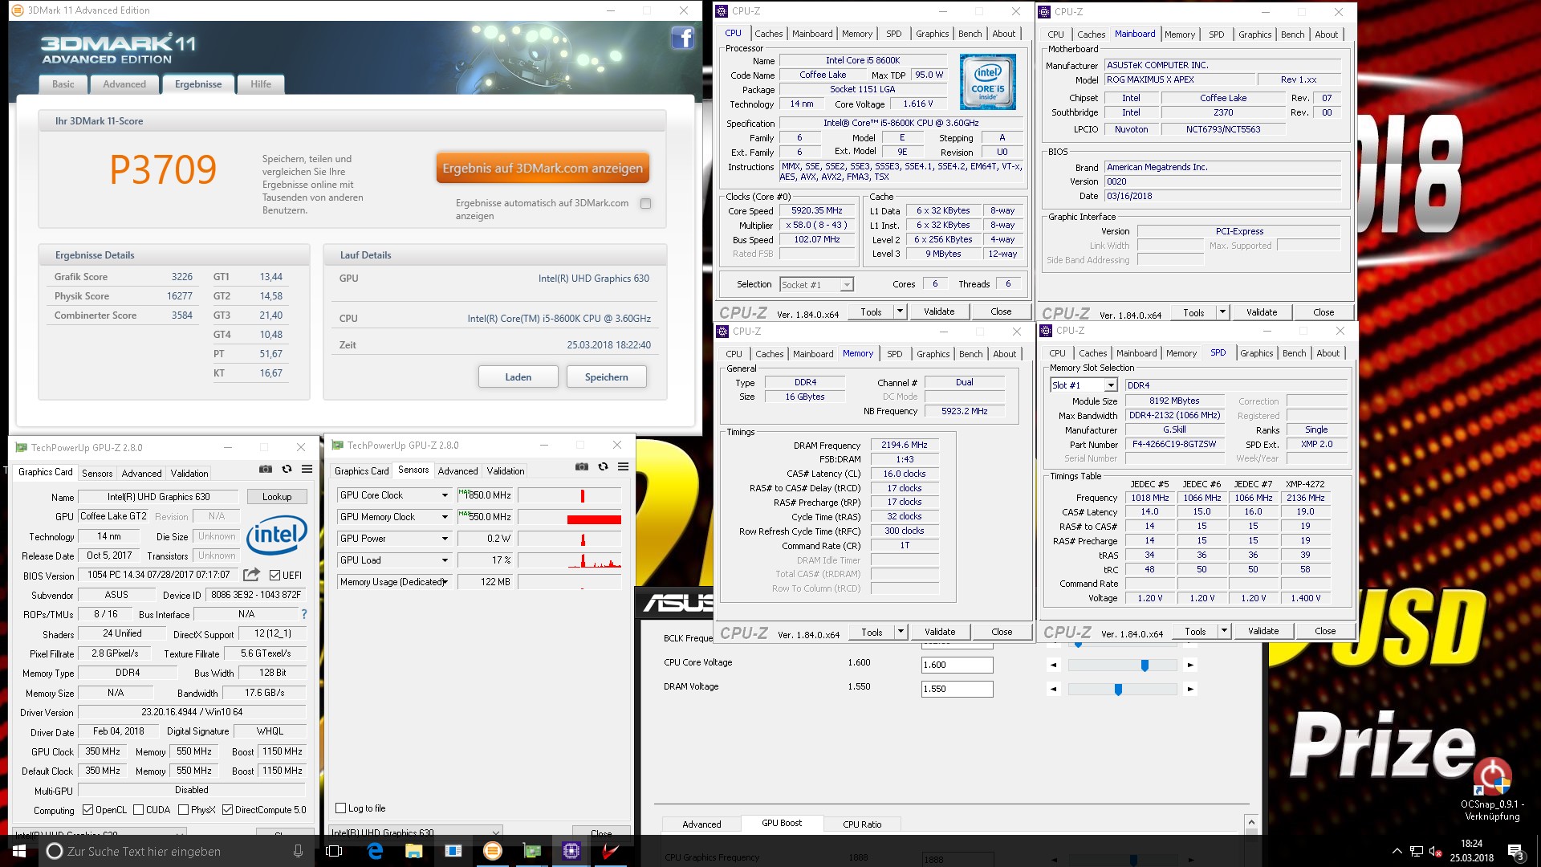Image resolution: width=1541 pixels, height=867 pixels.
Task: Open Windows Start menu
Action: [18, 851]
